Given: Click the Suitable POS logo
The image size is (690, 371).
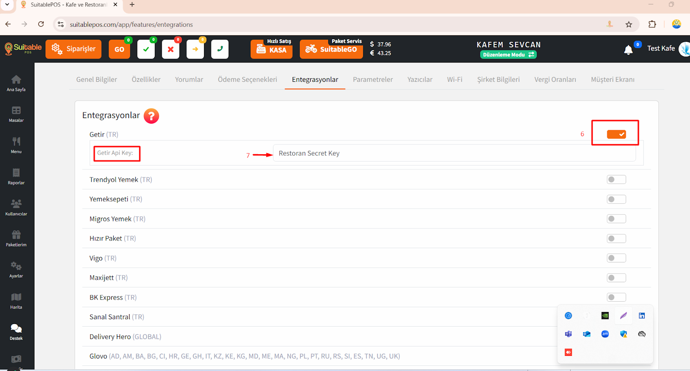Looking at the screenshot, I should point(23,49).
